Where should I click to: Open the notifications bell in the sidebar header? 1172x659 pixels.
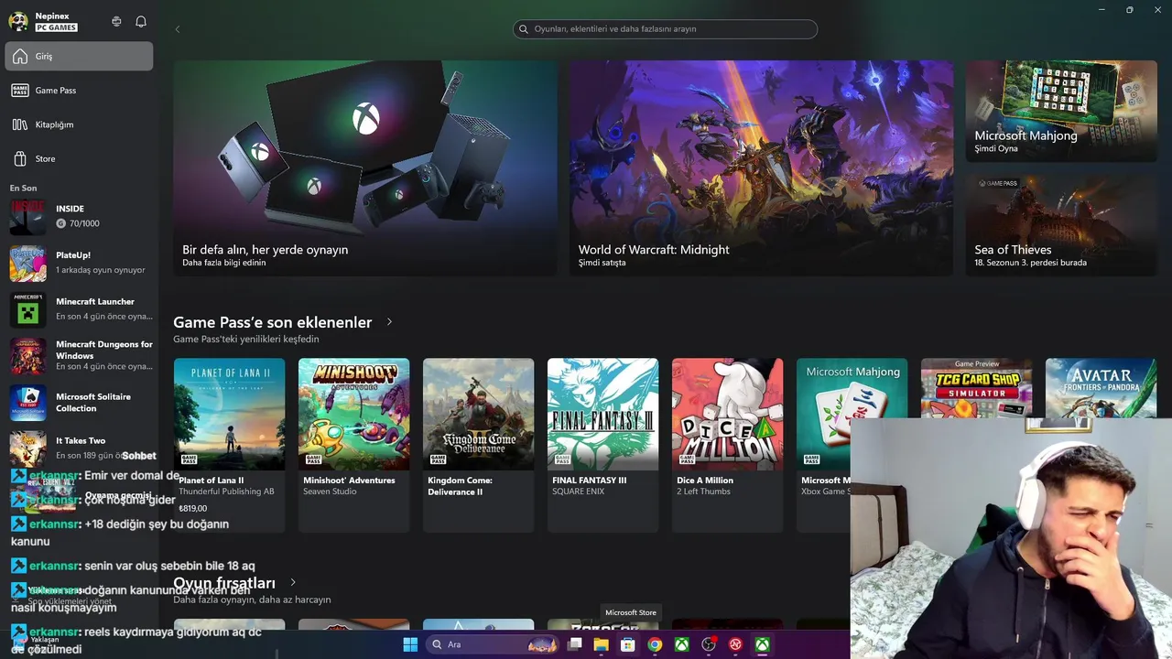point(141,21)
